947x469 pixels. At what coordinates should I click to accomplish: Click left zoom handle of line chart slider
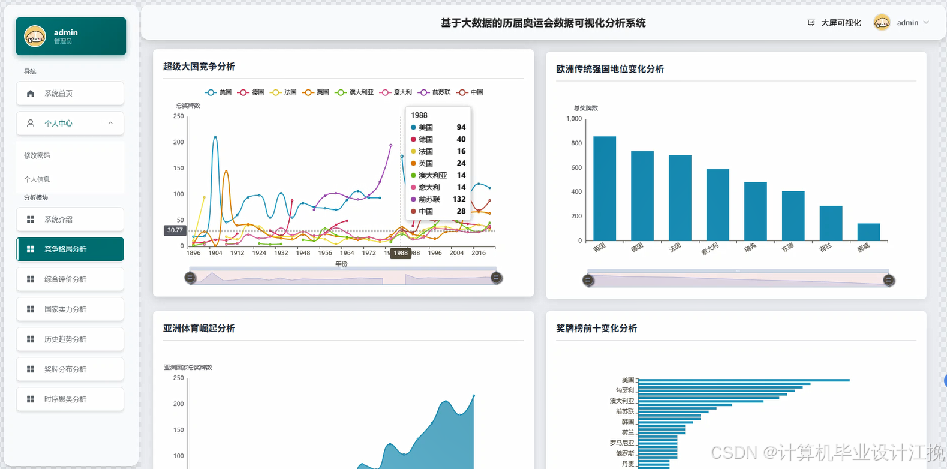(190, 278)
